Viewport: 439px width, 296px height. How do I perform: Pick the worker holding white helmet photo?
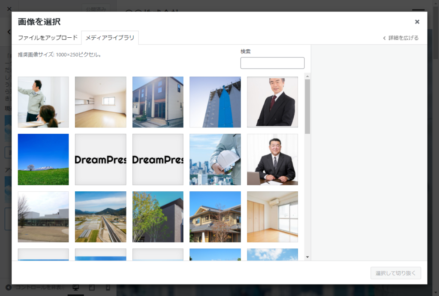215,159
